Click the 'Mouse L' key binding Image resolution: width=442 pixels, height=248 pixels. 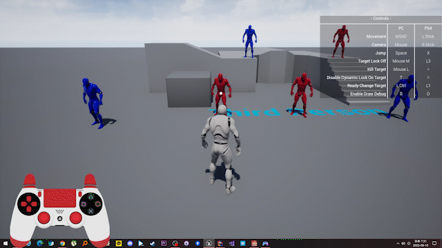point(401,69)
